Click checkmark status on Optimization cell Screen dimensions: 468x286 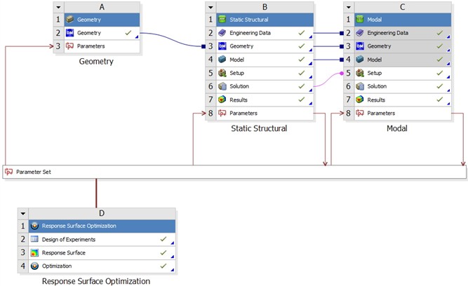tap(163, 266)
